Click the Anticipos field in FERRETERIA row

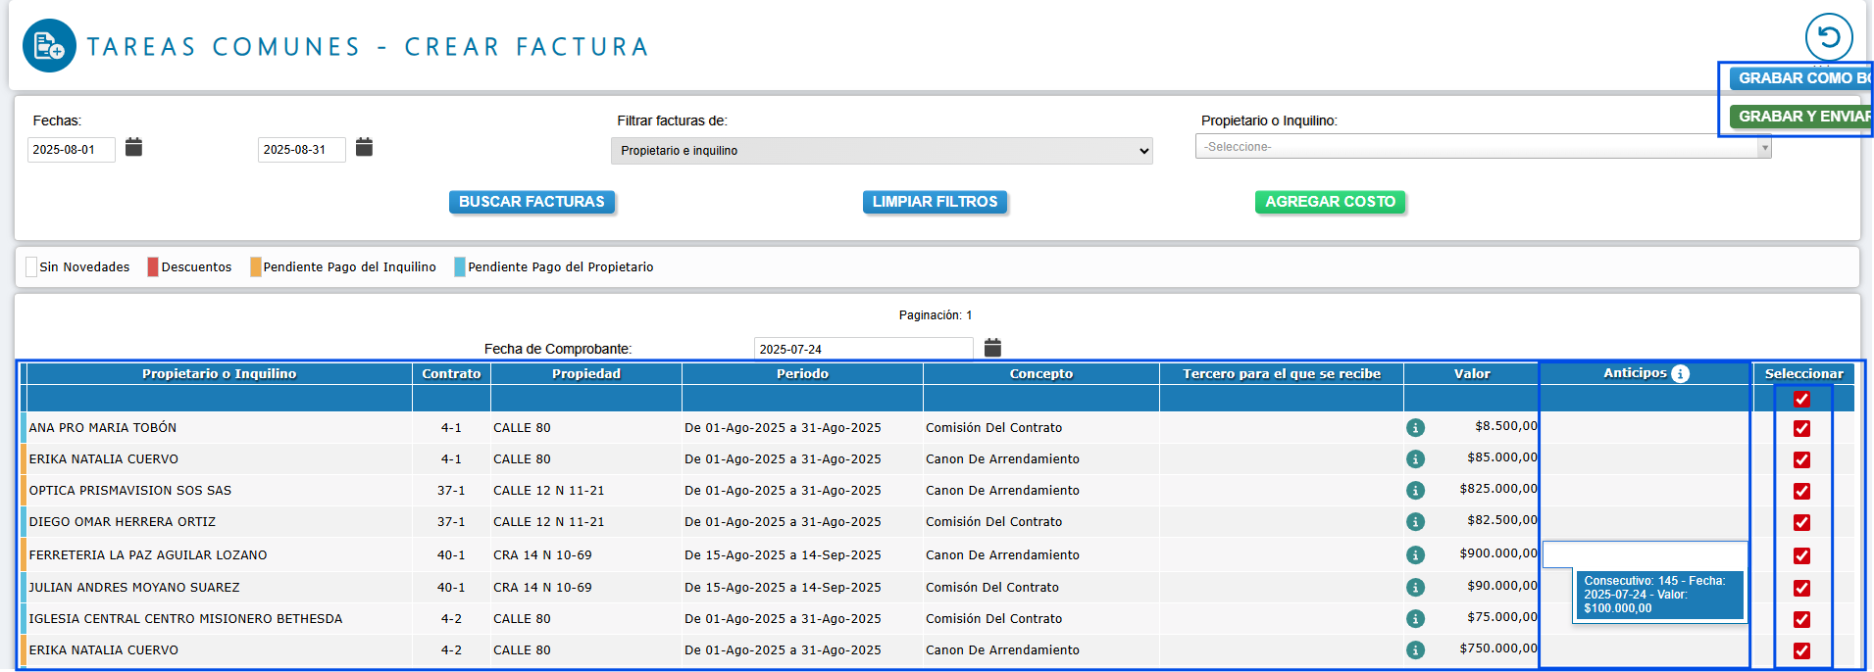click(x=1645, y=555)
